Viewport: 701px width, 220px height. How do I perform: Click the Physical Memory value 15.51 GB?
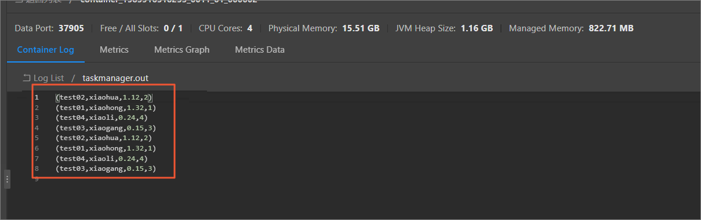(361, 28)
